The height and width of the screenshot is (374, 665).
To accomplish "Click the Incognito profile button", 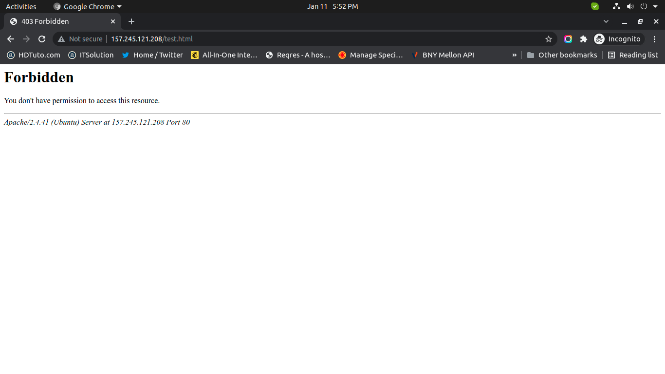I will (618, 39).
